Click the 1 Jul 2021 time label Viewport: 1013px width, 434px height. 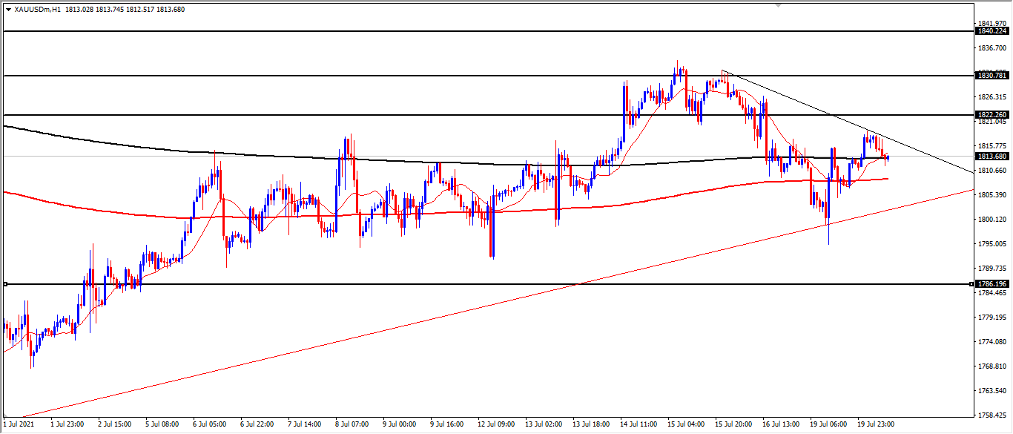click(19, 425)
